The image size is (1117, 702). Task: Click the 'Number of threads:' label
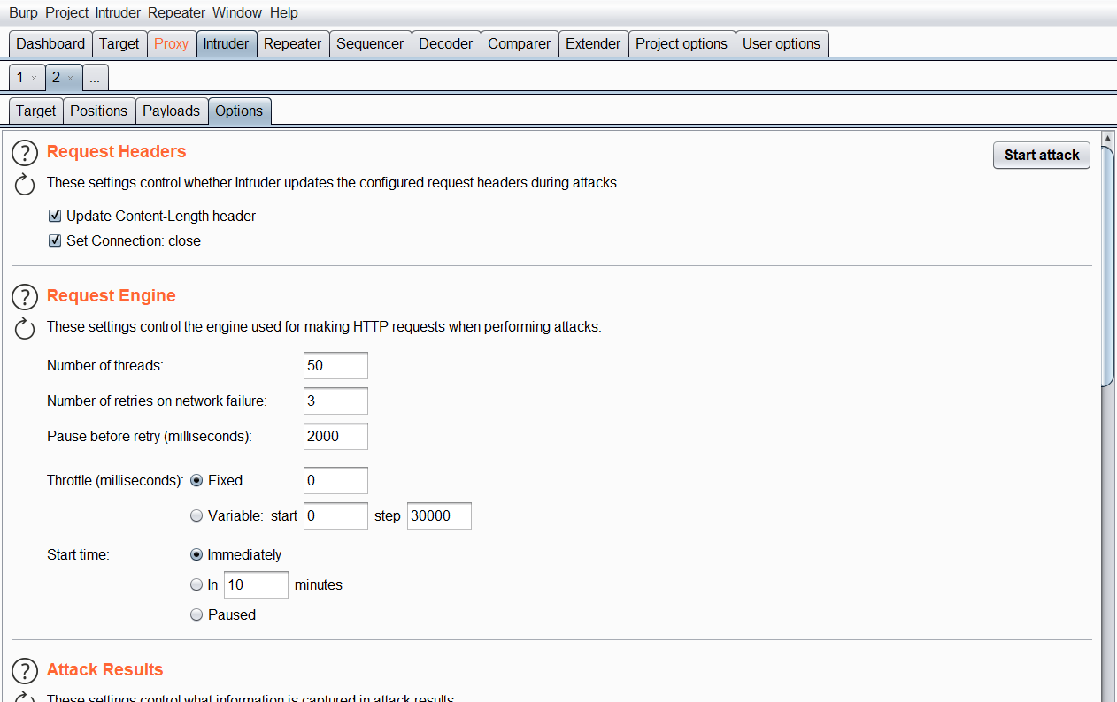coord(105,365)
